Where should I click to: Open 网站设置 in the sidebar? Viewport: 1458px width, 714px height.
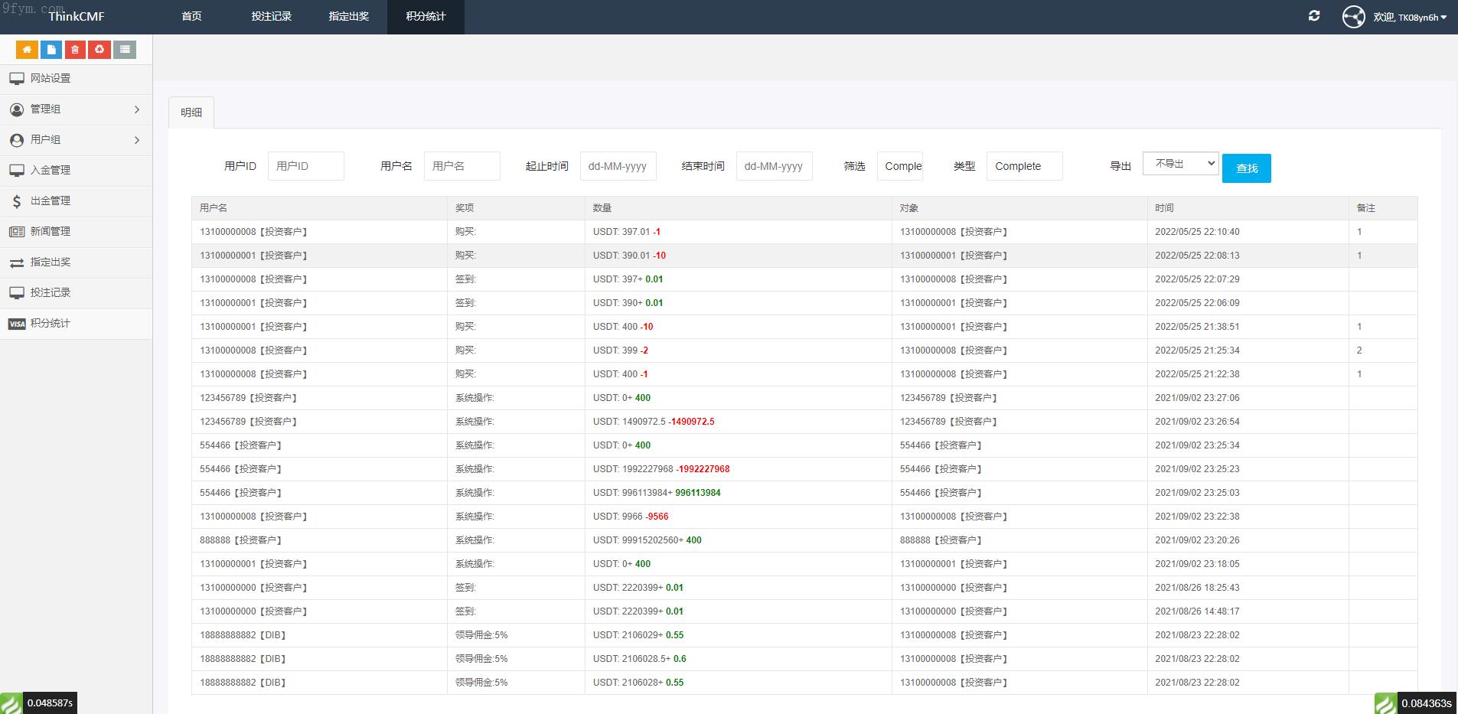pyautogui.click(x=51, y=79)
